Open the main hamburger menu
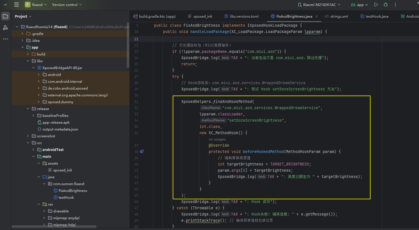The height and width of the screenshot is (230, 419). click(x=17, y=5)
